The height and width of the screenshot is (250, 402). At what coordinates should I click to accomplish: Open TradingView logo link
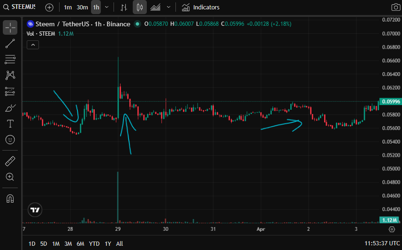pyautogui.click(x=35, y=210)
